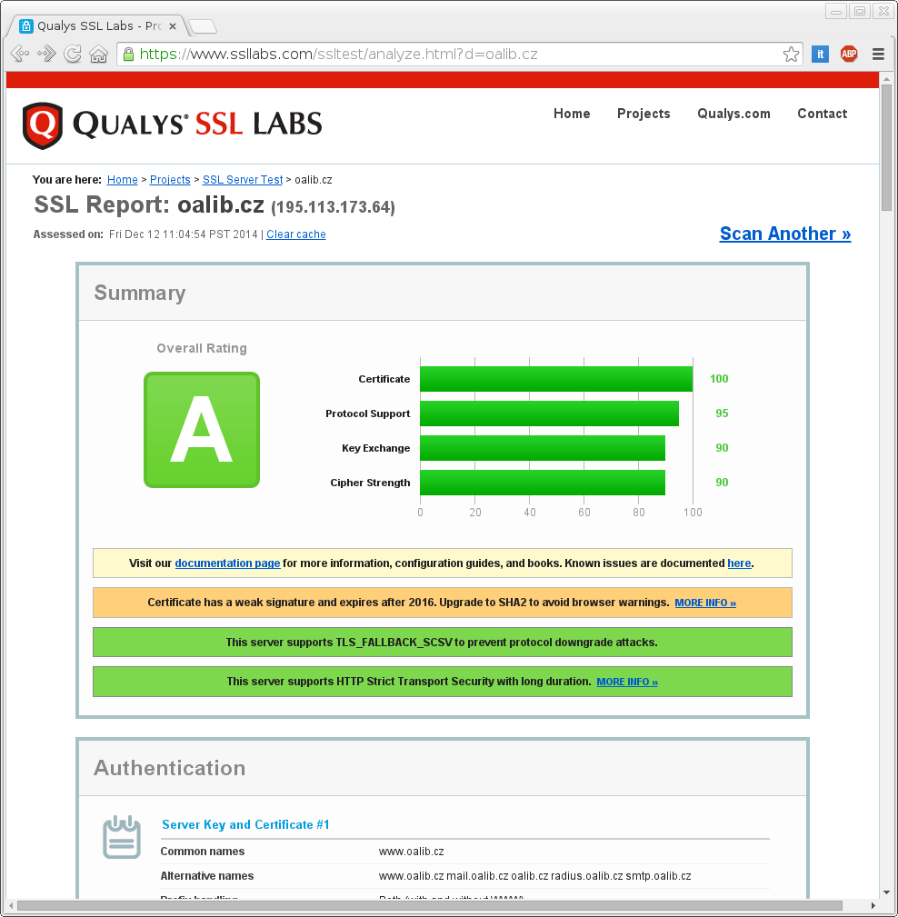Click the Cipher Strength score bar
Viewport: 898px width, 917px height.
coord(543,483)
